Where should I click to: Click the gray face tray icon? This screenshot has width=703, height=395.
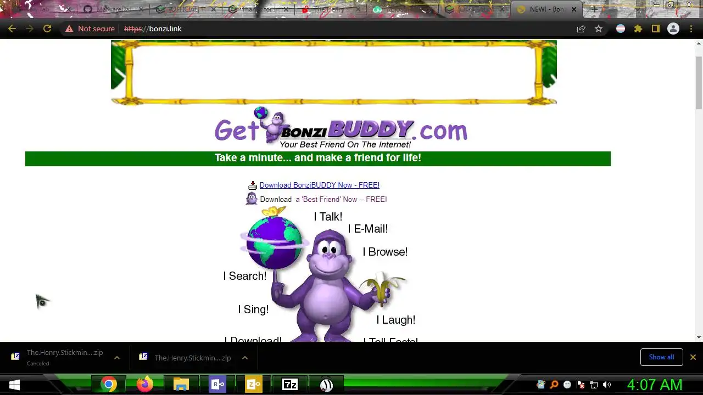tap(567, 385)
